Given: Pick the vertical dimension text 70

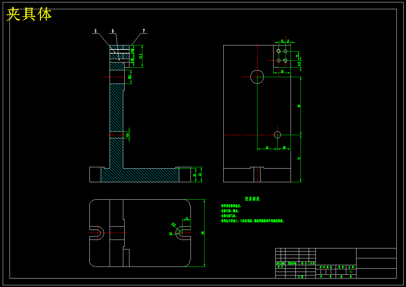Looking at the screenshot, I should click(299, 158).
